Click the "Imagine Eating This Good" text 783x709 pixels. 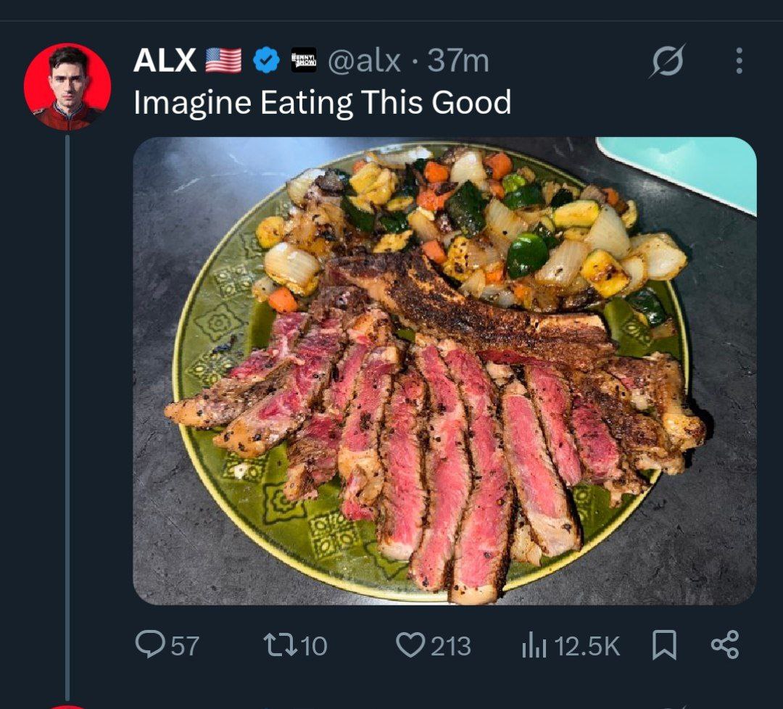pyautogui.click(x=322, y=103)
